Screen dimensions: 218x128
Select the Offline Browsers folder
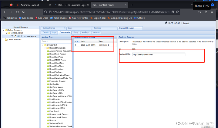(15, 40)
